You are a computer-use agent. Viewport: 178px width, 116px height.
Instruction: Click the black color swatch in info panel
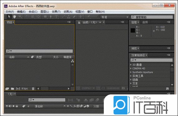(133, 31)
